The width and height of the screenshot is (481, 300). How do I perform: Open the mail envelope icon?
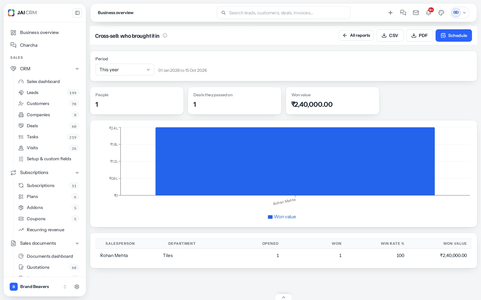tap(416, 13)
